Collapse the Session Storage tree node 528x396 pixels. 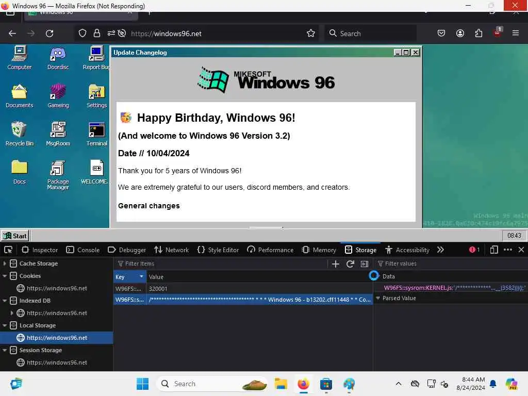pos(4,350)
